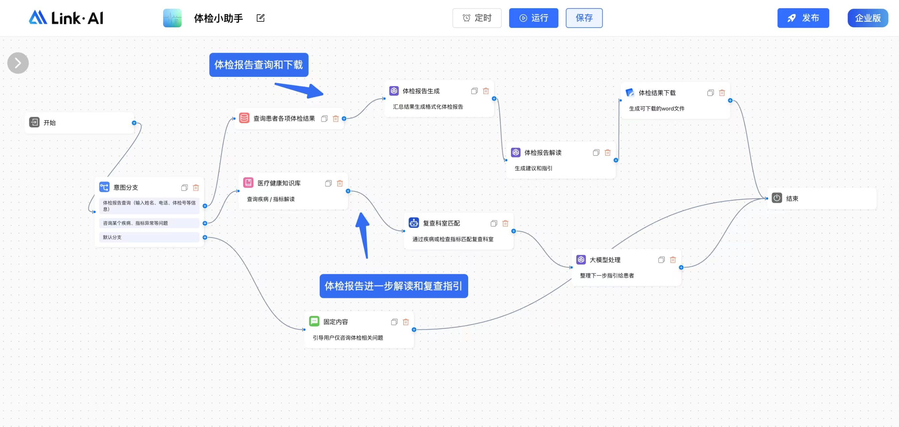The height and width of the screenshot is (427, 899).
Task: Edit the 体检小助手 name with pencil icon
Action: pos(260,18)
